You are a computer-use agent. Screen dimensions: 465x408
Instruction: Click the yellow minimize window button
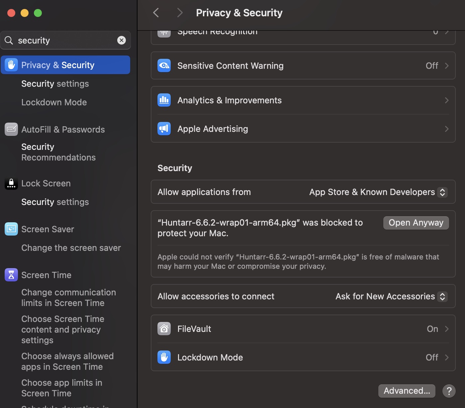[x=25, y=13]
